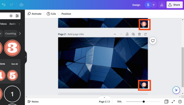Image resolution: width=184 pixels, height=105 pixels.
Task: Open the Canva Assistant sparkle button
Action: (176, 90)
